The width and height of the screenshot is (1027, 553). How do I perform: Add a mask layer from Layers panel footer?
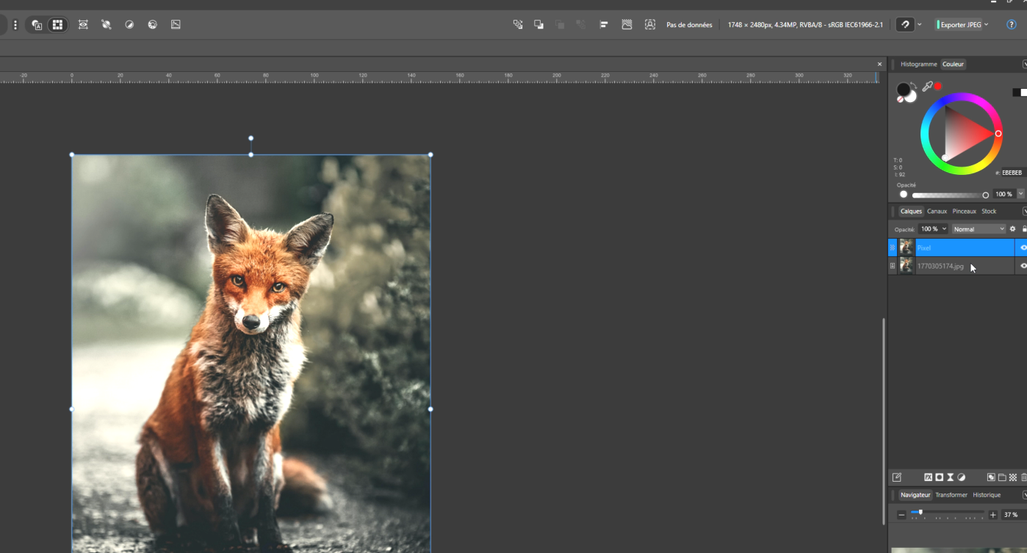(939, 477)
